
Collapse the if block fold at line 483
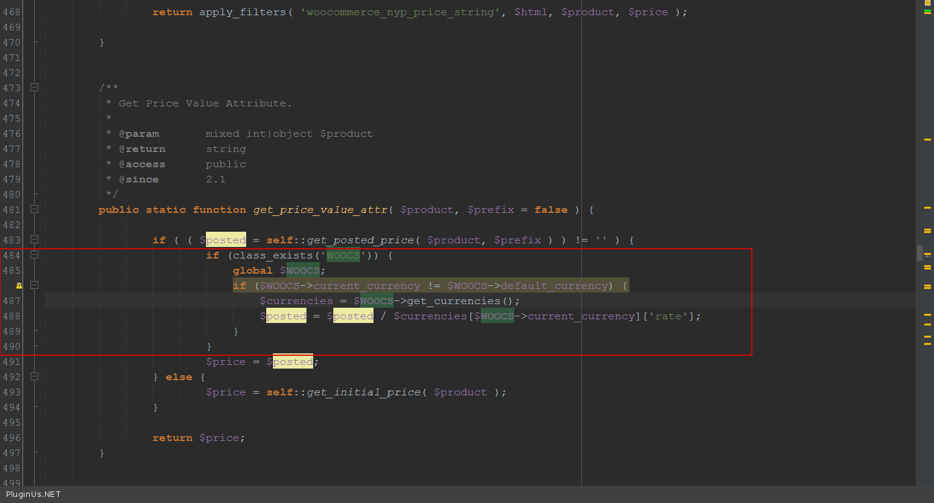(x=35, y=240)
